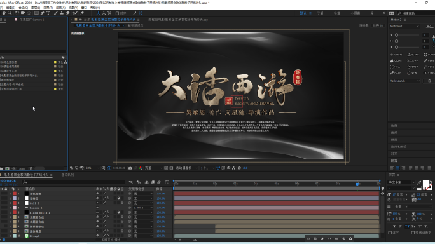Select the Hand tool
The width and height of the screenshot is (435, 244).
click(4, 13)
